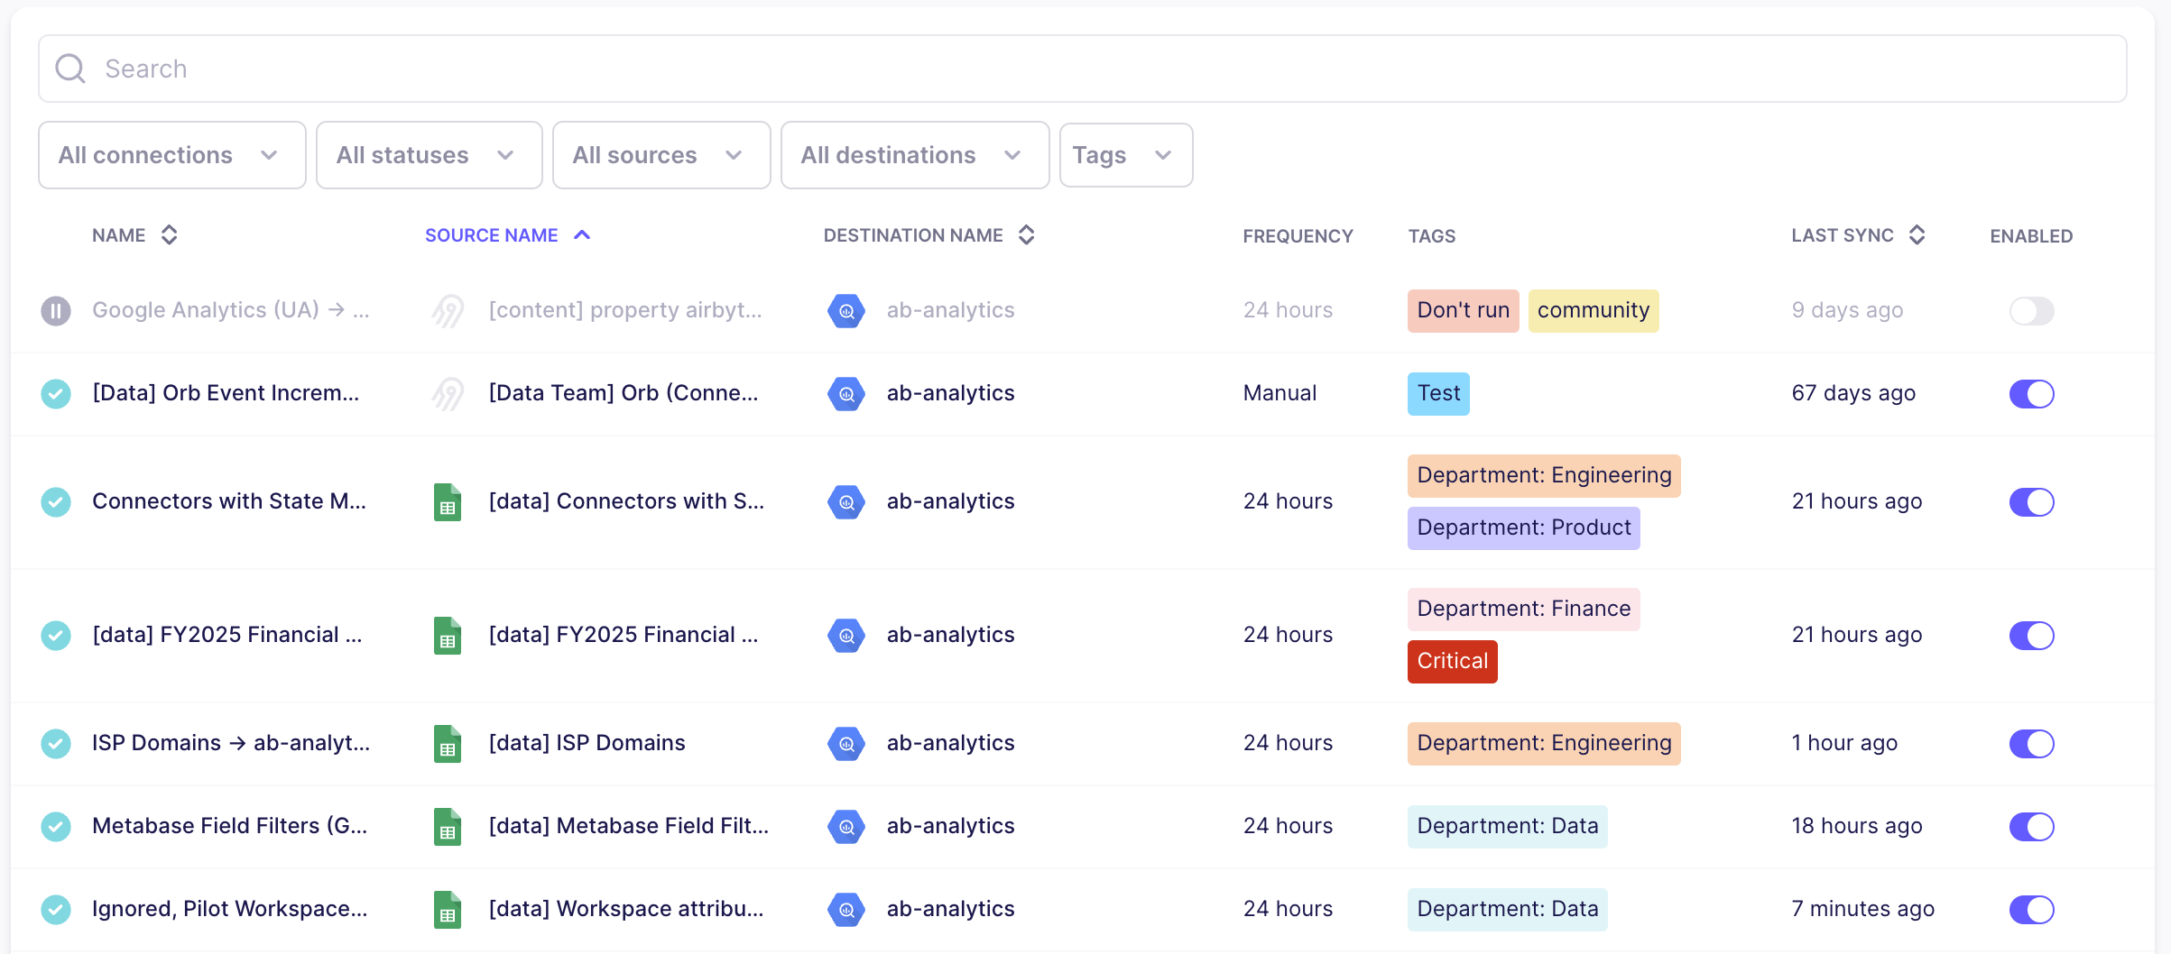Viewport: 2171px width, 954px height.
Task: Click the success checkmark on Connectors with State row
Action: pos(55,502)
